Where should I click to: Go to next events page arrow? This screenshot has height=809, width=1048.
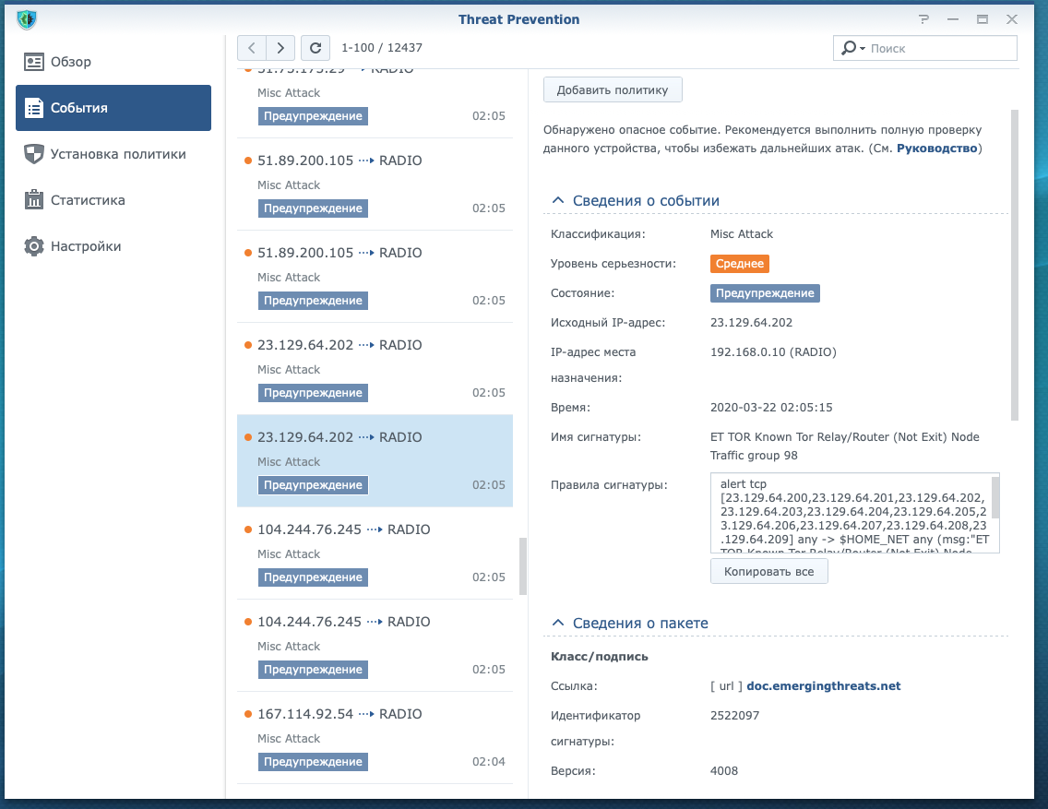pos(280,48)
